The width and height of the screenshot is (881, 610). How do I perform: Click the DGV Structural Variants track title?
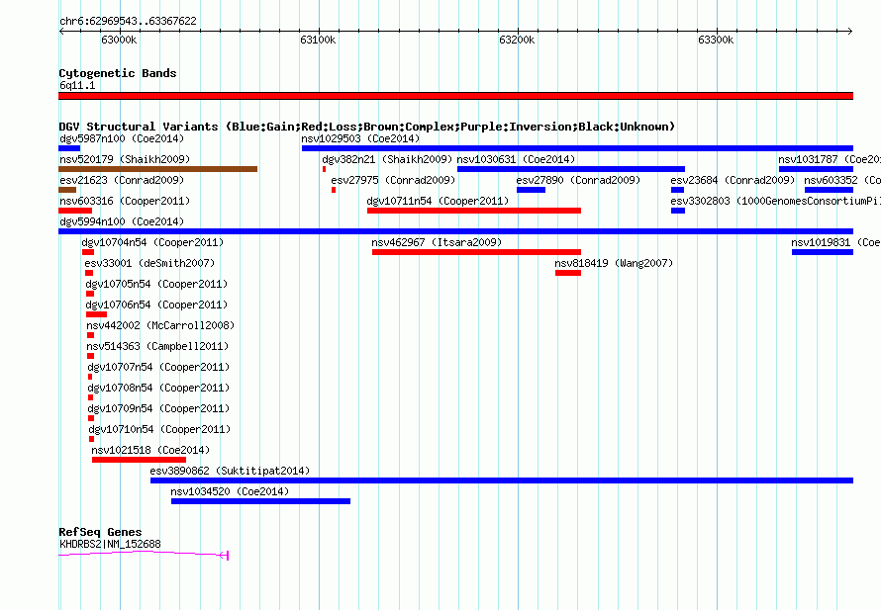pos(367,127)
